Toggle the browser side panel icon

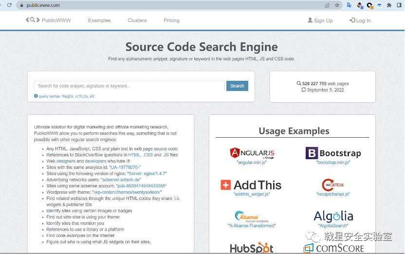[x=399, y=5]
